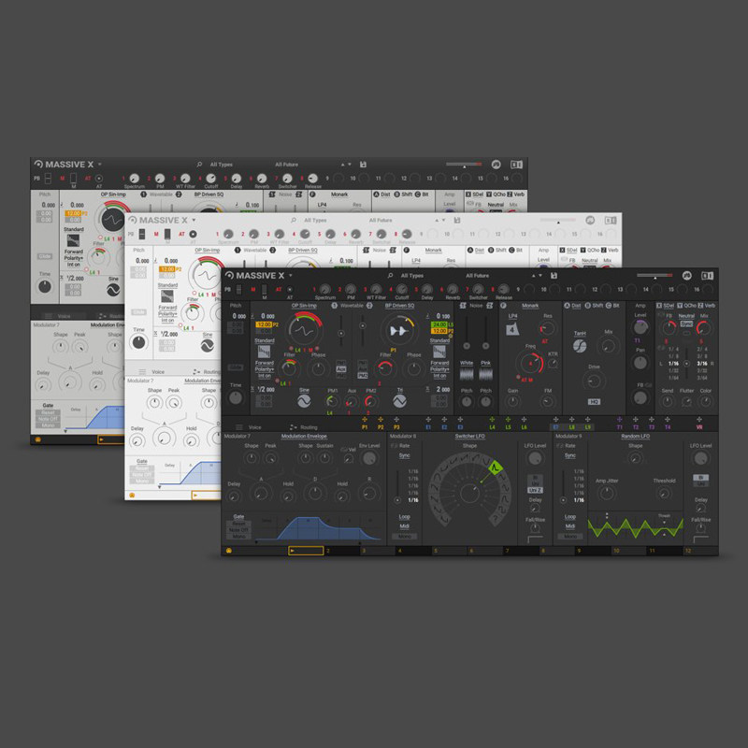This screenshot has width=748, height=748.
Task: Select Aux source for oscillator 1
Action: pos(341,369)
